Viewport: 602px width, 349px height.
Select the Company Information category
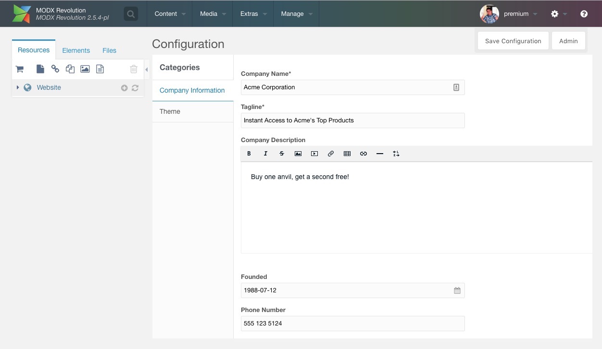192,90
